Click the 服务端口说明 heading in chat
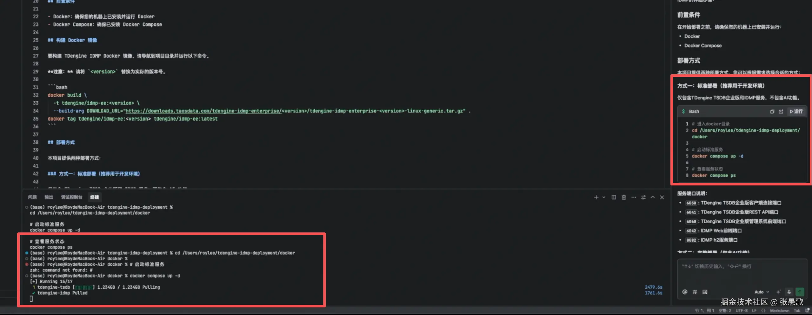This screenshot has width=812, height=315. [x=692, y=193]
